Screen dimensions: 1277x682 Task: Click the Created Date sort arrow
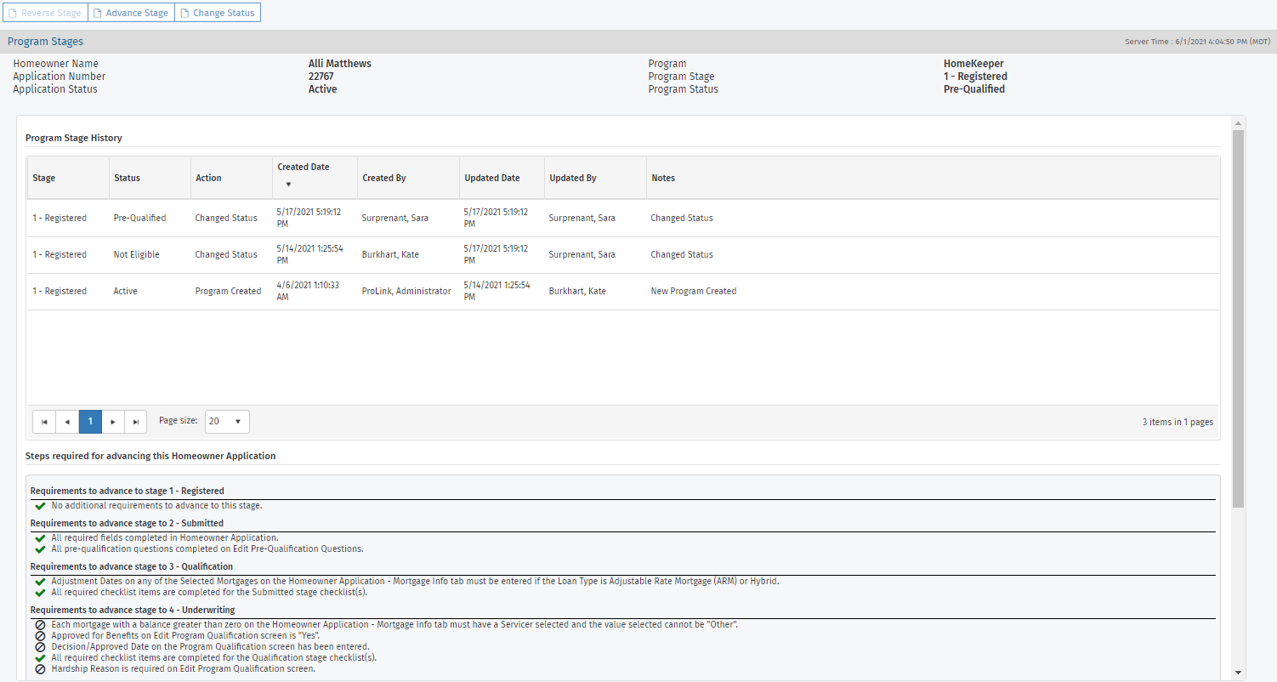288,185
